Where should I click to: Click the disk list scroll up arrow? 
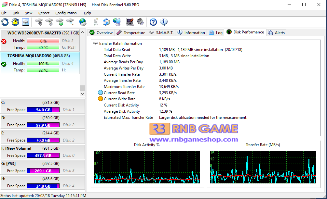(x=83, y=32)
